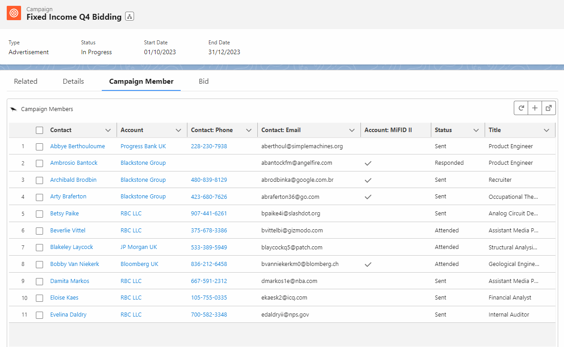Open the campaign hierarchy icon beside title

coord(130,17)
